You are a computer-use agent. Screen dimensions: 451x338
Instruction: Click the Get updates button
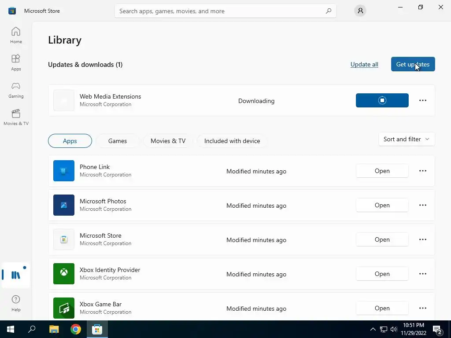(x=413, y=64)
